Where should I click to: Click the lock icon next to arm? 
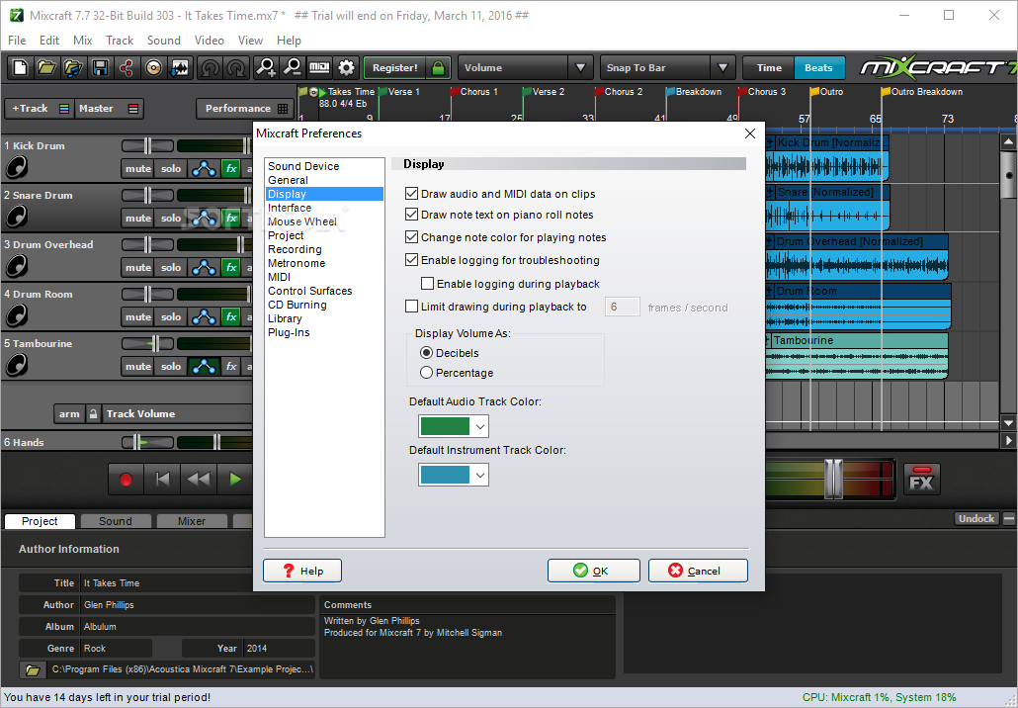94,413
